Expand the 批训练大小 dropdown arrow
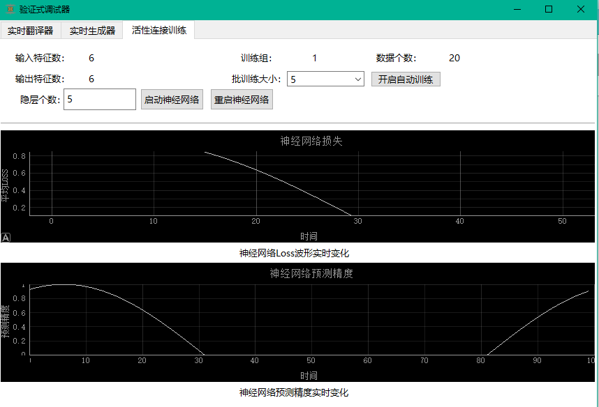This screenshot has width=599, height=407. (x=358, y=79)
